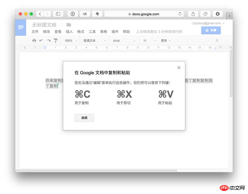
Task: Collapse the menus with double chevron
Action: pyautogui.click(x=217, y=41)
